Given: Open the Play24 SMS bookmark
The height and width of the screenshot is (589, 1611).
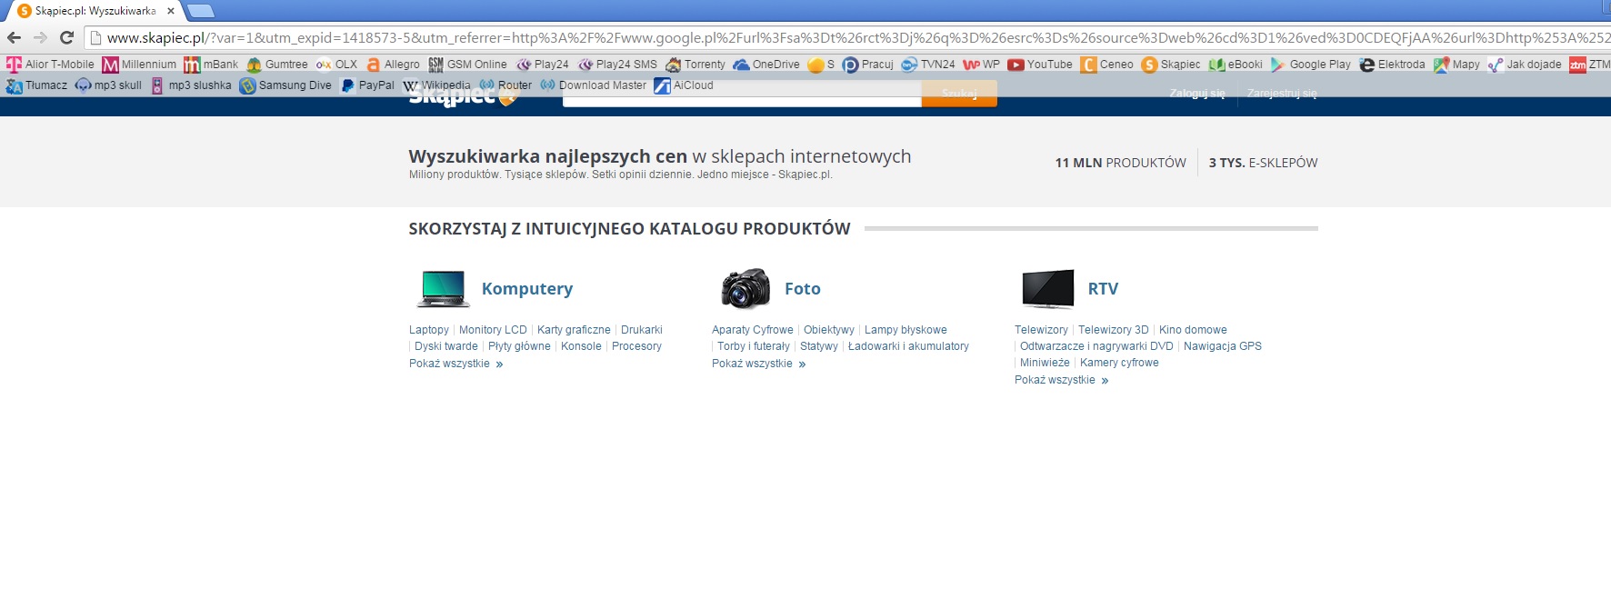Looking at the screenshot, I should pyautogui.click(x=617, y=65).
